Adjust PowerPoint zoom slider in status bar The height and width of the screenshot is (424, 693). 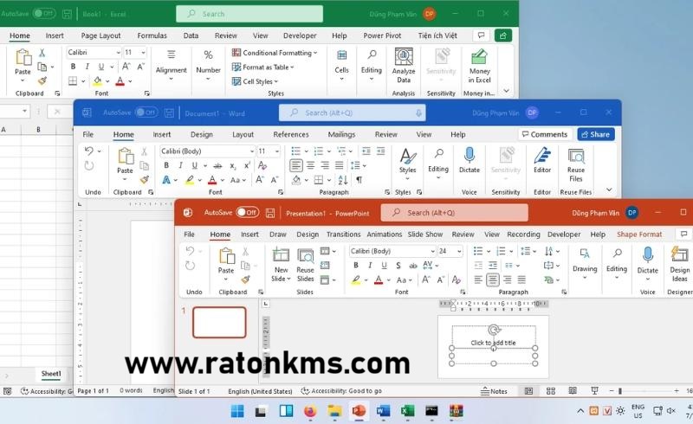pos(620,391)
